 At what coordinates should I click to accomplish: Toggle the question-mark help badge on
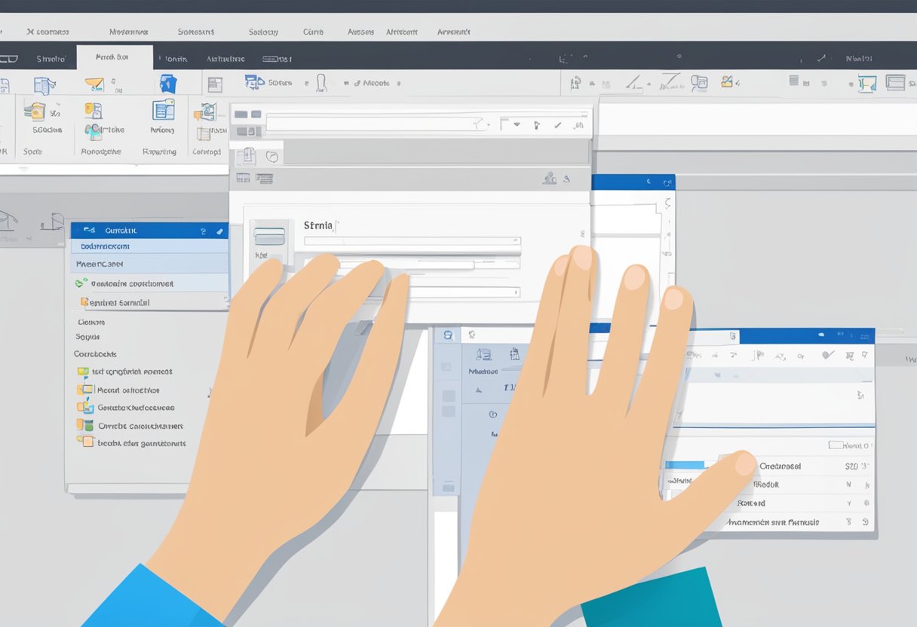[x=204, y=231]
